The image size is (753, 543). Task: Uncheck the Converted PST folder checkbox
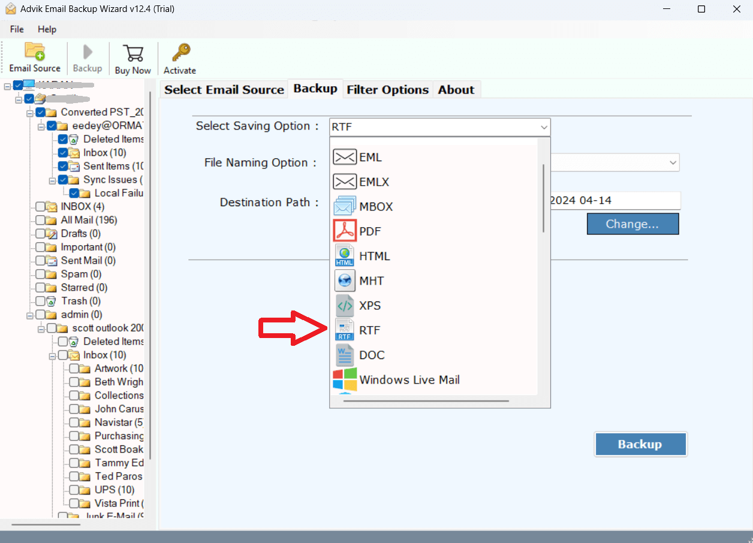(x=40, y=112)
